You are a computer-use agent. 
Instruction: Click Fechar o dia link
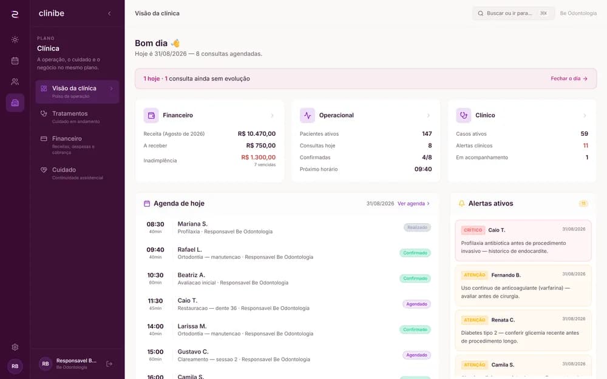point(569,78)
